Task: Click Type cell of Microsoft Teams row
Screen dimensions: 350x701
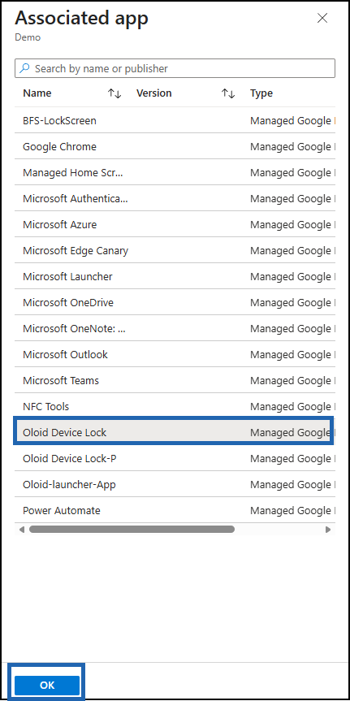Action: click(x=292, y=380)
